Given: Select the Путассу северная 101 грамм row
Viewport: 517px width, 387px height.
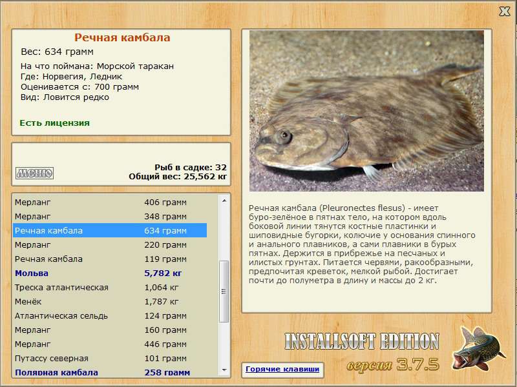Looking at the screenshot, I should [x=110, y=358].
